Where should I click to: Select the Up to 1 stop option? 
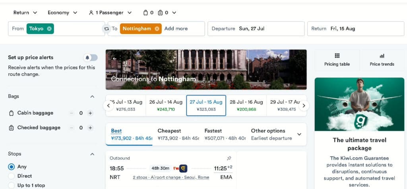[12, 185]
